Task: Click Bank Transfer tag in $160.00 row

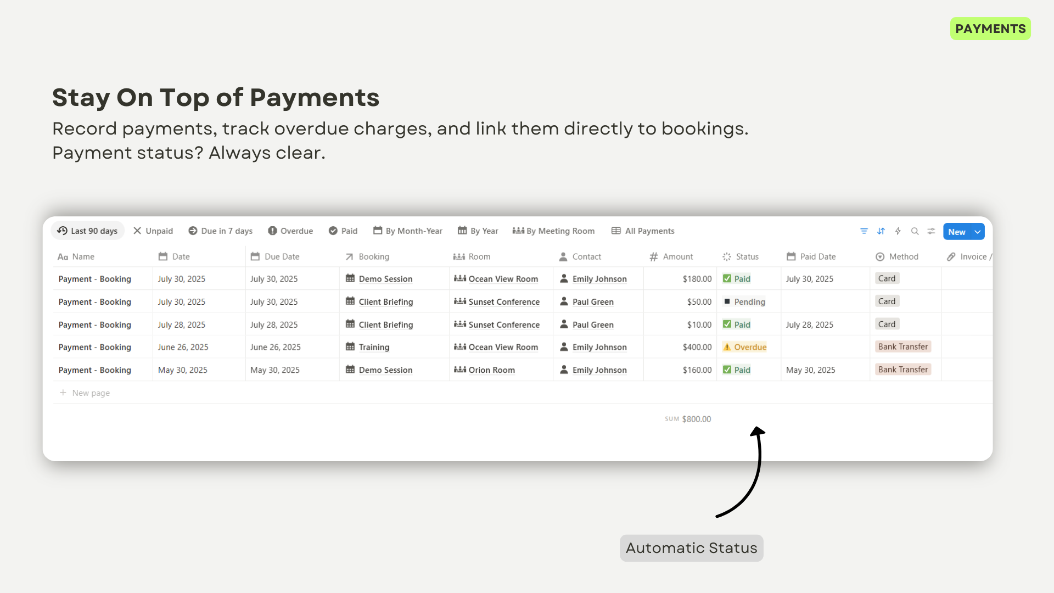Action: coord(903,370)
